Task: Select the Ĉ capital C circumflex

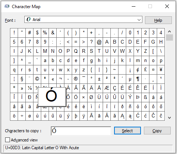Action: [x=153, y=116]
